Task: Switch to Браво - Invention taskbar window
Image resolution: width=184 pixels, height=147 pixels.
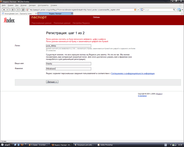Action: pyautogui.click(x=39, y=145)
